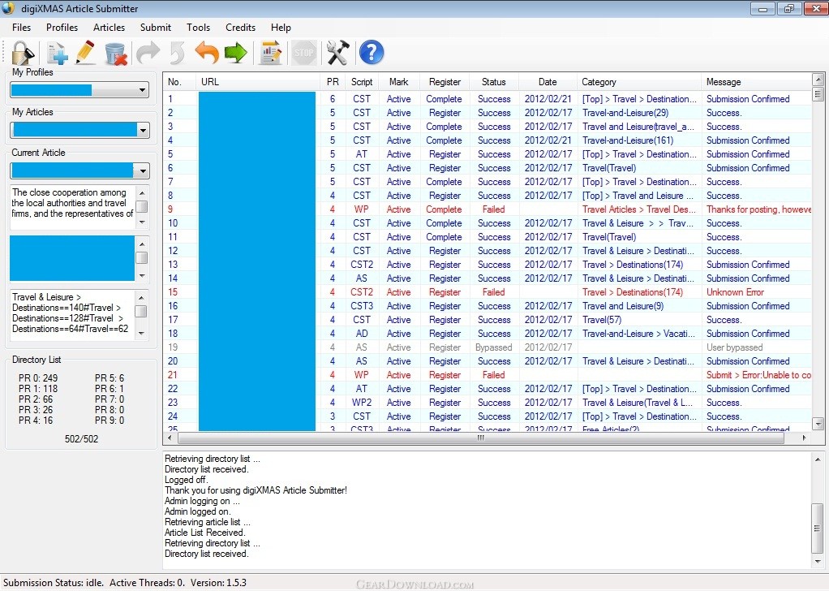The height and width of the screenshot is (591, 829).
Task: Click the 'WP2' script cell in row 23
Action: click(x=362, y=403)
